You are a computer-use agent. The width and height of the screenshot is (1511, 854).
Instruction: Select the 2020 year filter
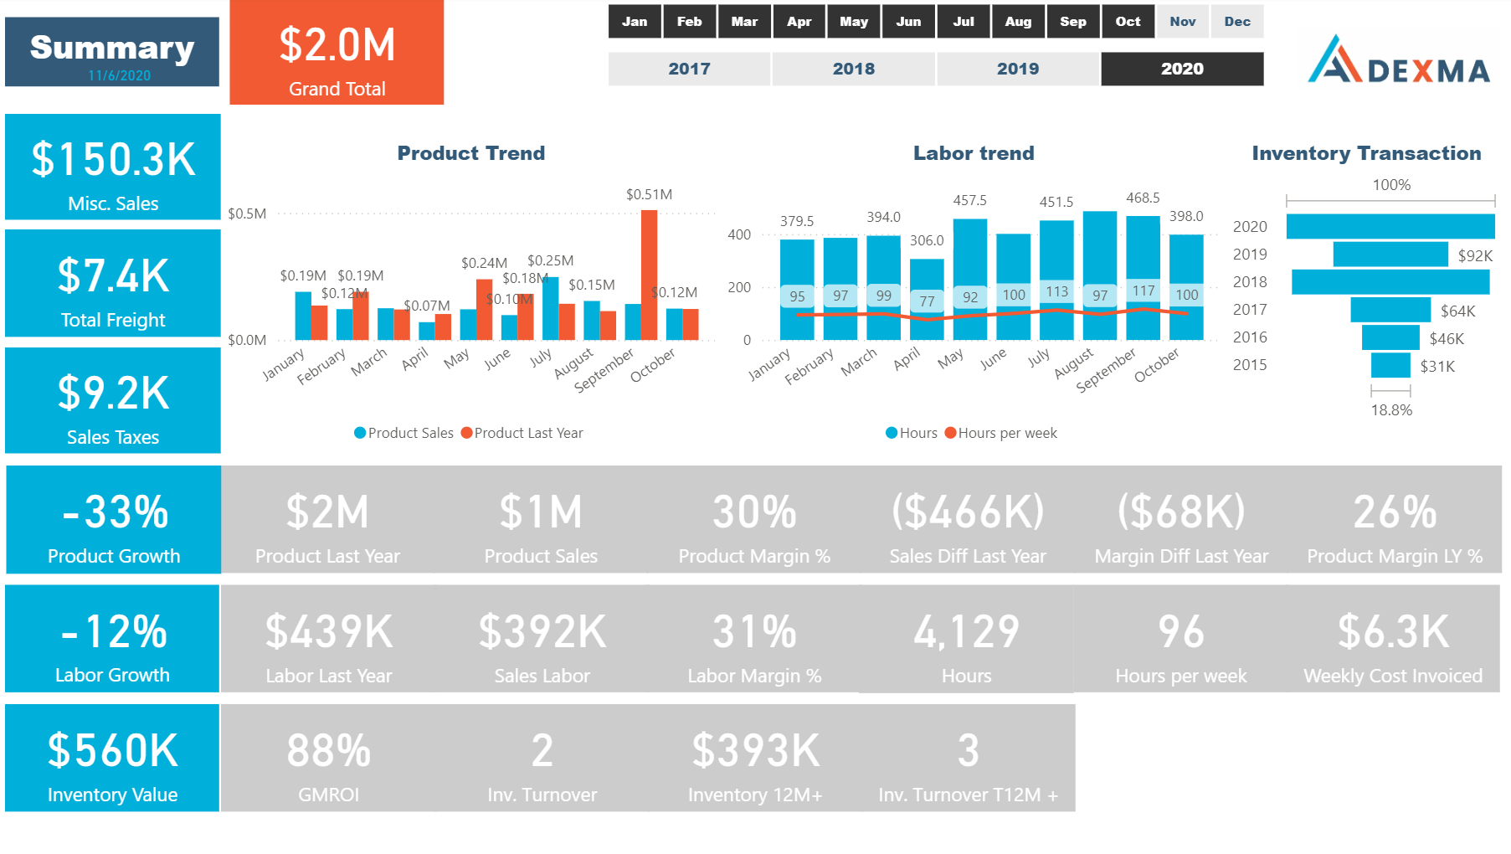click(x=1181, y=69)
